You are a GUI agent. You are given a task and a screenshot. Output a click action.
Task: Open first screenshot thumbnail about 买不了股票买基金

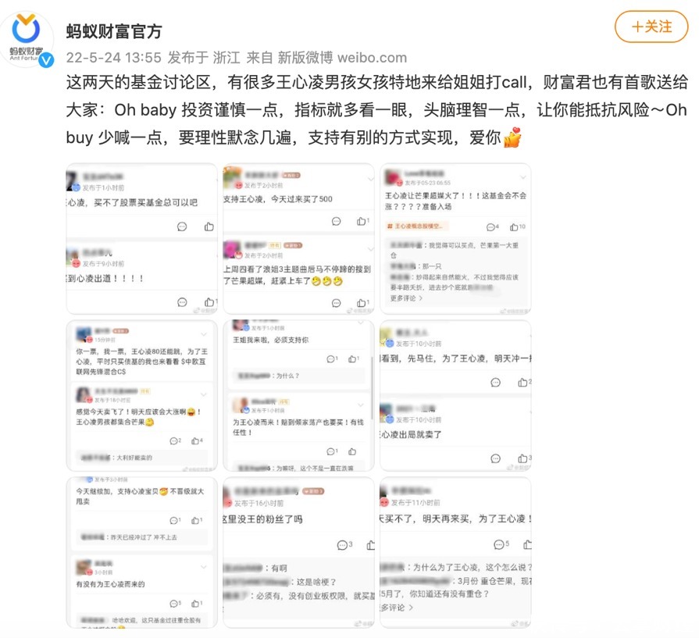pyautogui.click(x=142, y=238)
